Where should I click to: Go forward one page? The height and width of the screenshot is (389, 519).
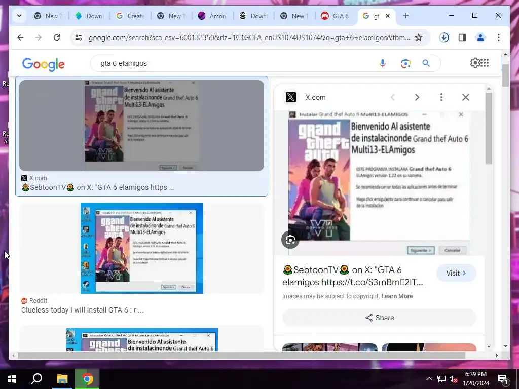(39, 37)
